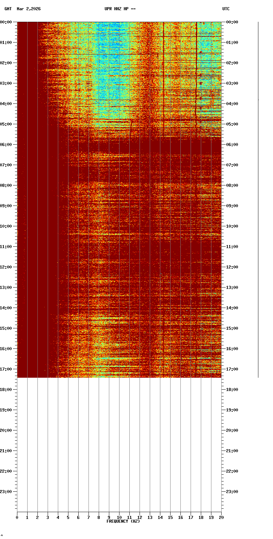Click the 00:00 label at top left

(6, 22)
